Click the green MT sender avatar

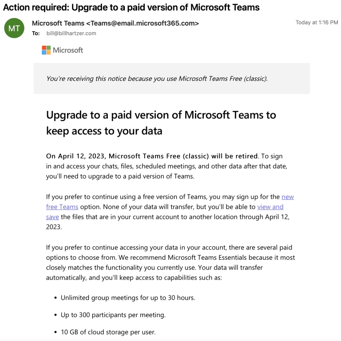[x=14, y=28]
